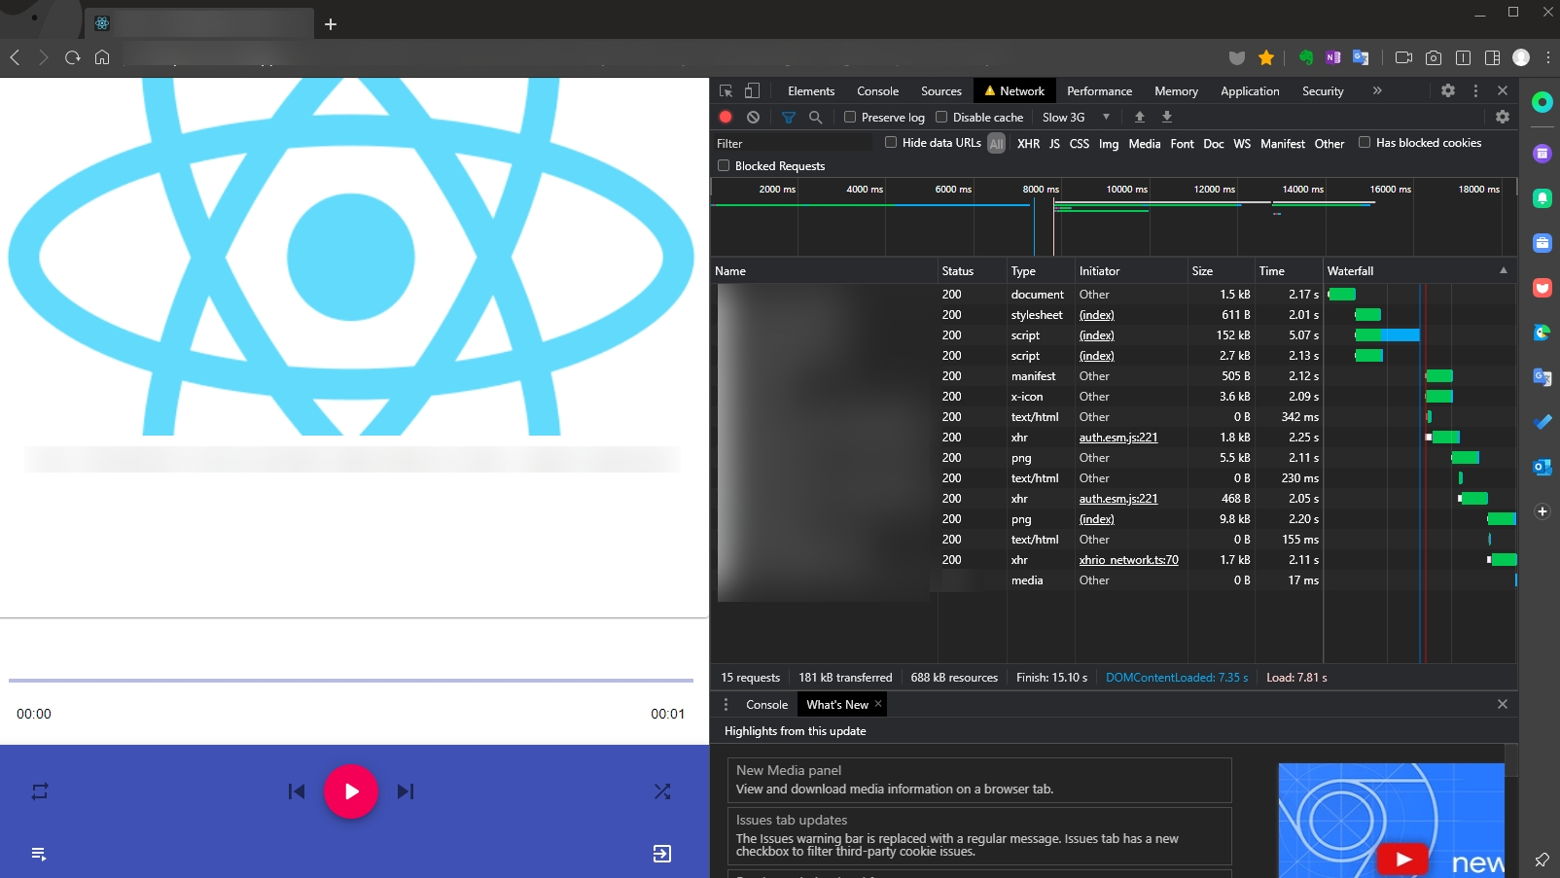Close the DevTools panel
1560x878 pixels.
1503,90
